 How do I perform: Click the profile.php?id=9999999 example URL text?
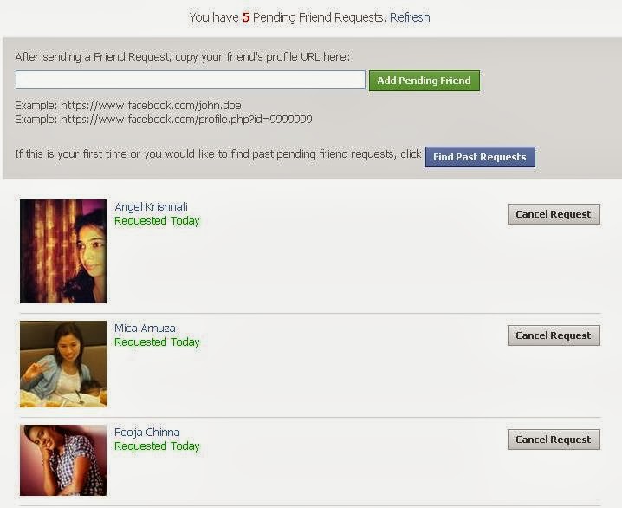pyautogui.click(x=186, y=119)
